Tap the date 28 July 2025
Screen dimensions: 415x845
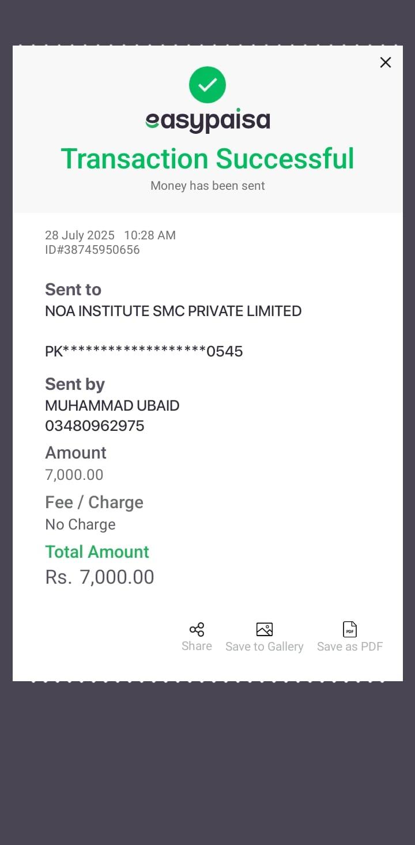(80, 235)
